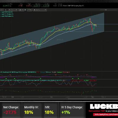This screenshot has height=118, width=118.
Task: Open chart settings circular icon in toolbar
Action: coord(25,10)
